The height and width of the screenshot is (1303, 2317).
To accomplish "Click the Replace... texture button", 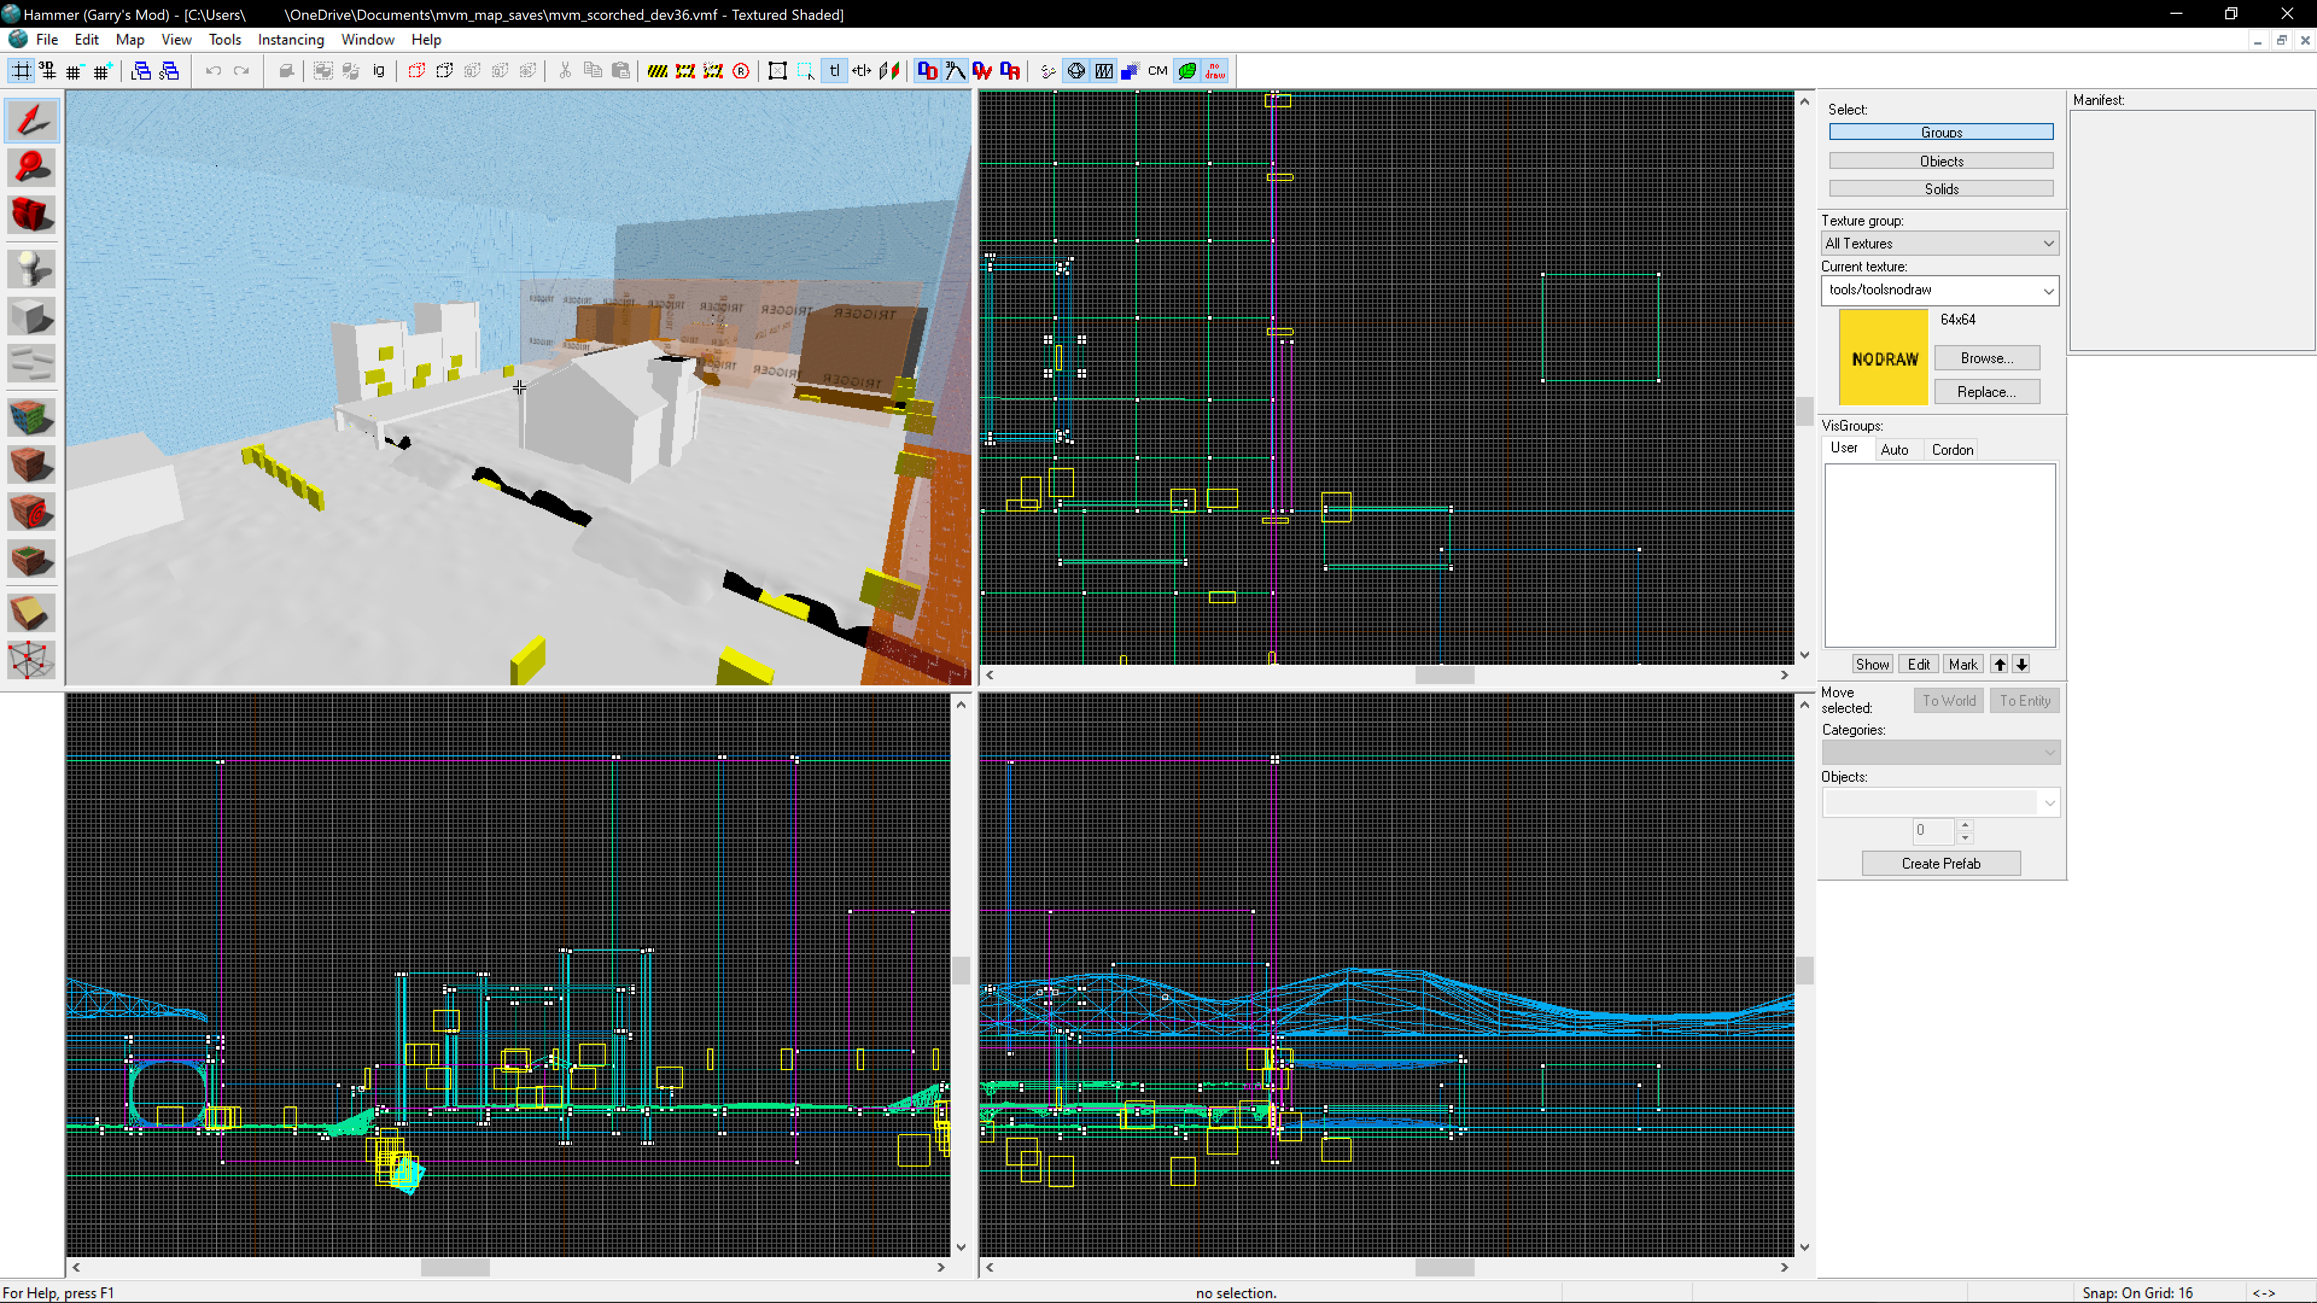I will [1987, 392].
